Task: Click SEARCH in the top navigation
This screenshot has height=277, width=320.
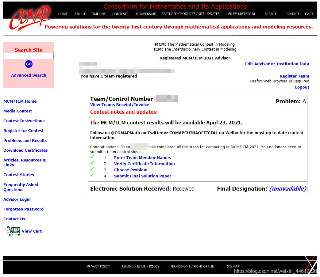Action: coord(271,14)
